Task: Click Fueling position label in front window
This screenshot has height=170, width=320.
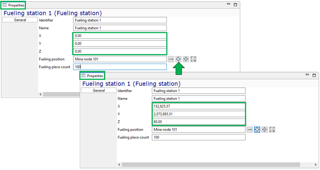Action: coord(130,130)
